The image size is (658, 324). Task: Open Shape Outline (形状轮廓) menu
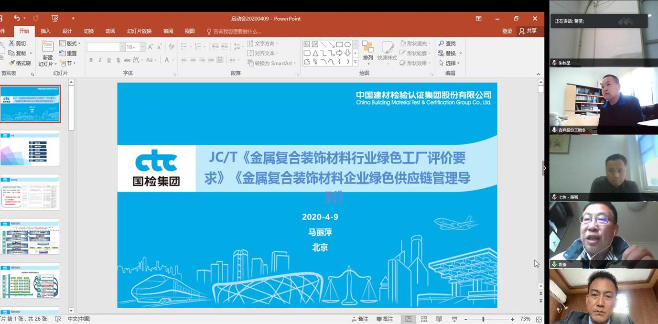click(414, 53)
